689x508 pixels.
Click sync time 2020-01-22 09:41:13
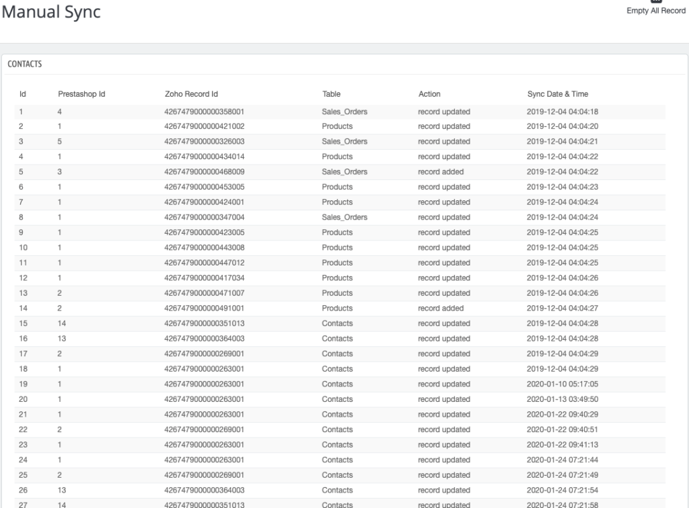pyautogui.click(x=563, y=444)
